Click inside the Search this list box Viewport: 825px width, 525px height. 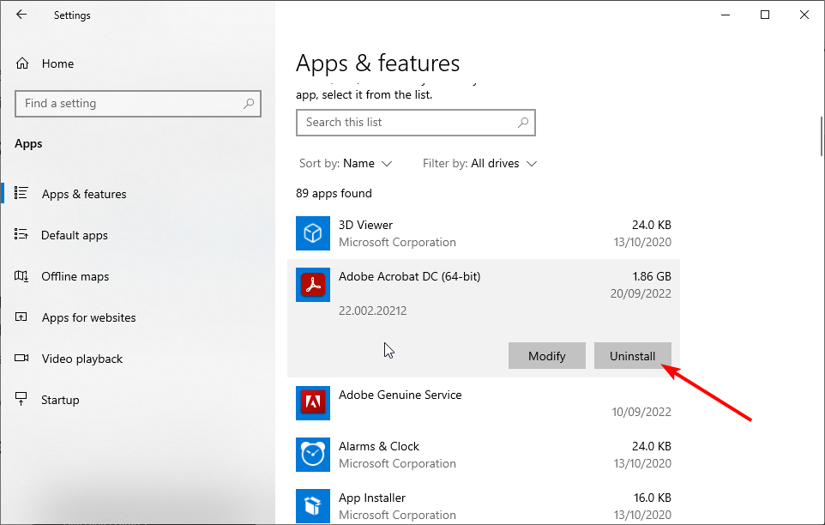click(415, 123)
